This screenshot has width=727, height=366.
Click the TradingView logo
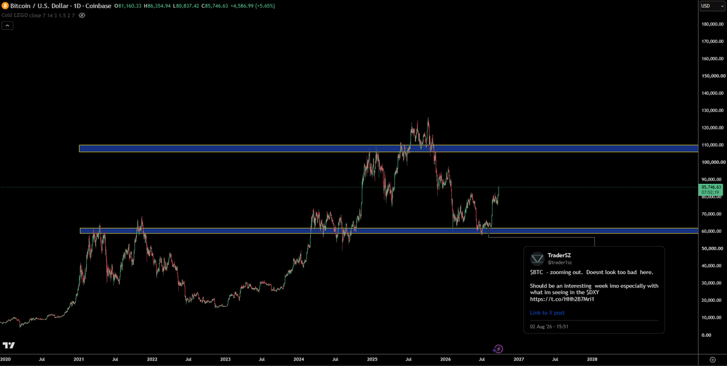[x=9, y=345]
